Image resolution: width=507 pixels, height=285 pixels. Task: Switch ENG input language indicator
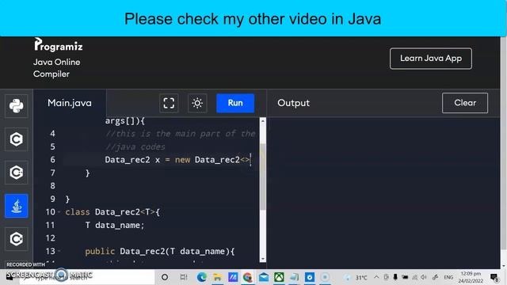tap(448, 277)
